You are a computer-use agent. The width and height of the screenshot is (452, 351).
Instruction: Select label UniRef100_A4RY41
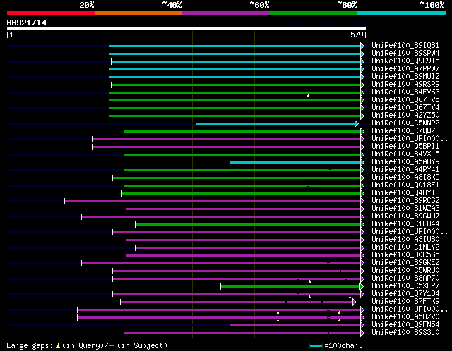click(x=405, y=170)
